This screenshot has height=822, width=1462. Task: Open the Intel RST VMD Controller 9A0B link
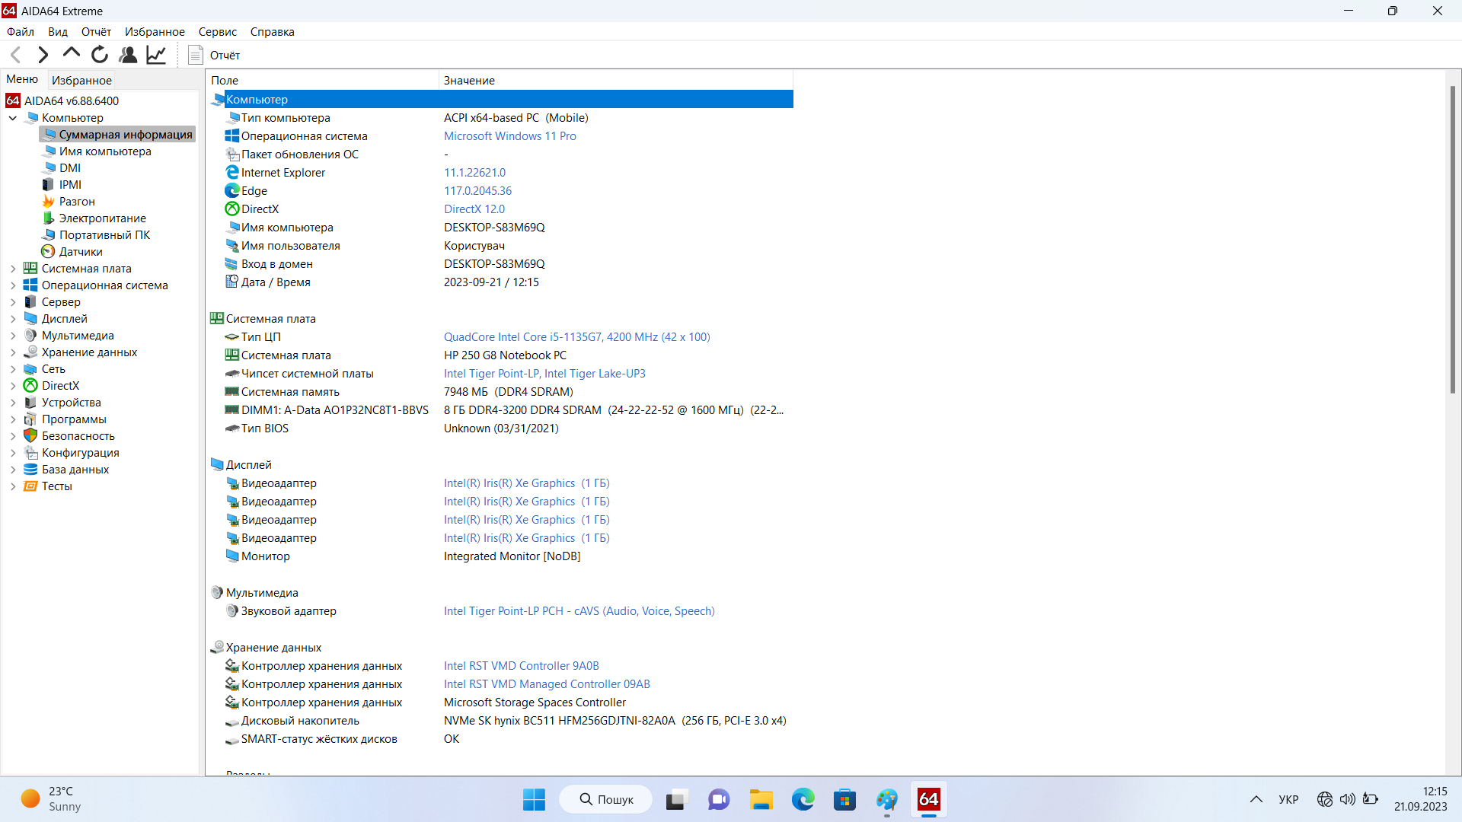coord(521,666)
